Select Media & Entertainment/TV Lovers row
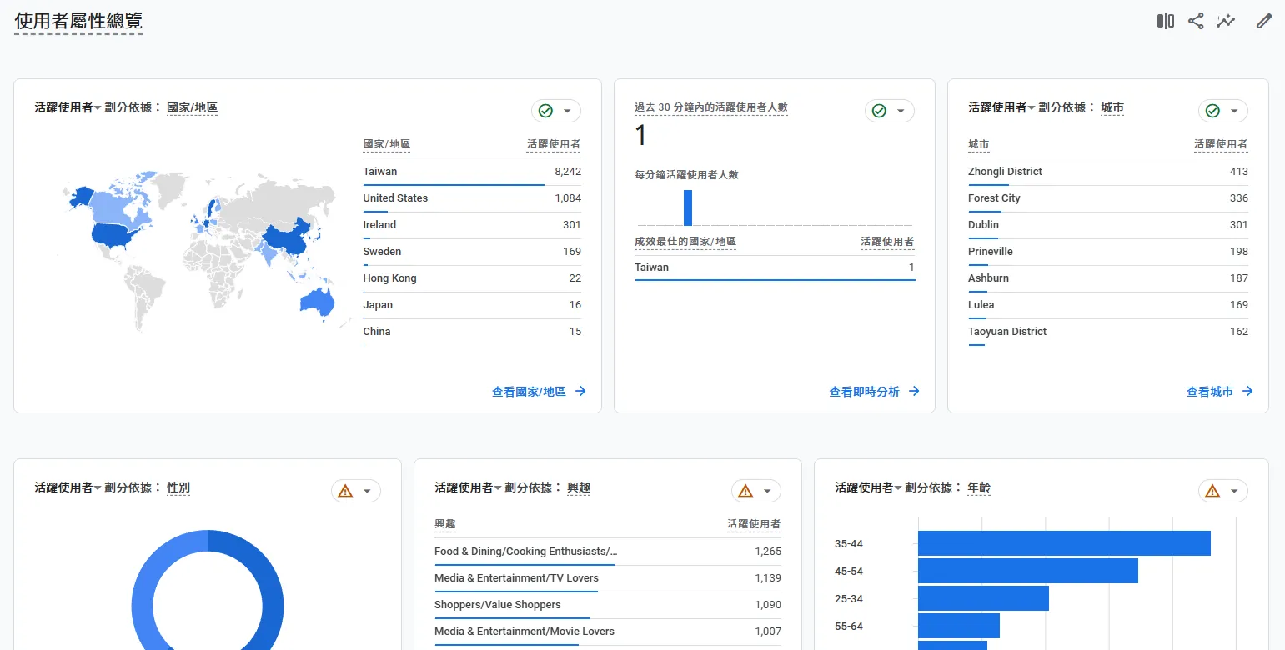 608,578
